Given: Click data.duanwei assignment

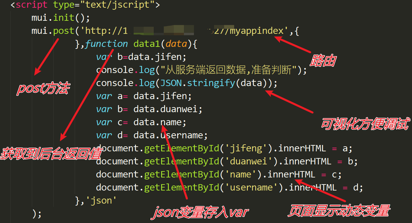Looking at the screenshot, I should [x=168, y=109].
